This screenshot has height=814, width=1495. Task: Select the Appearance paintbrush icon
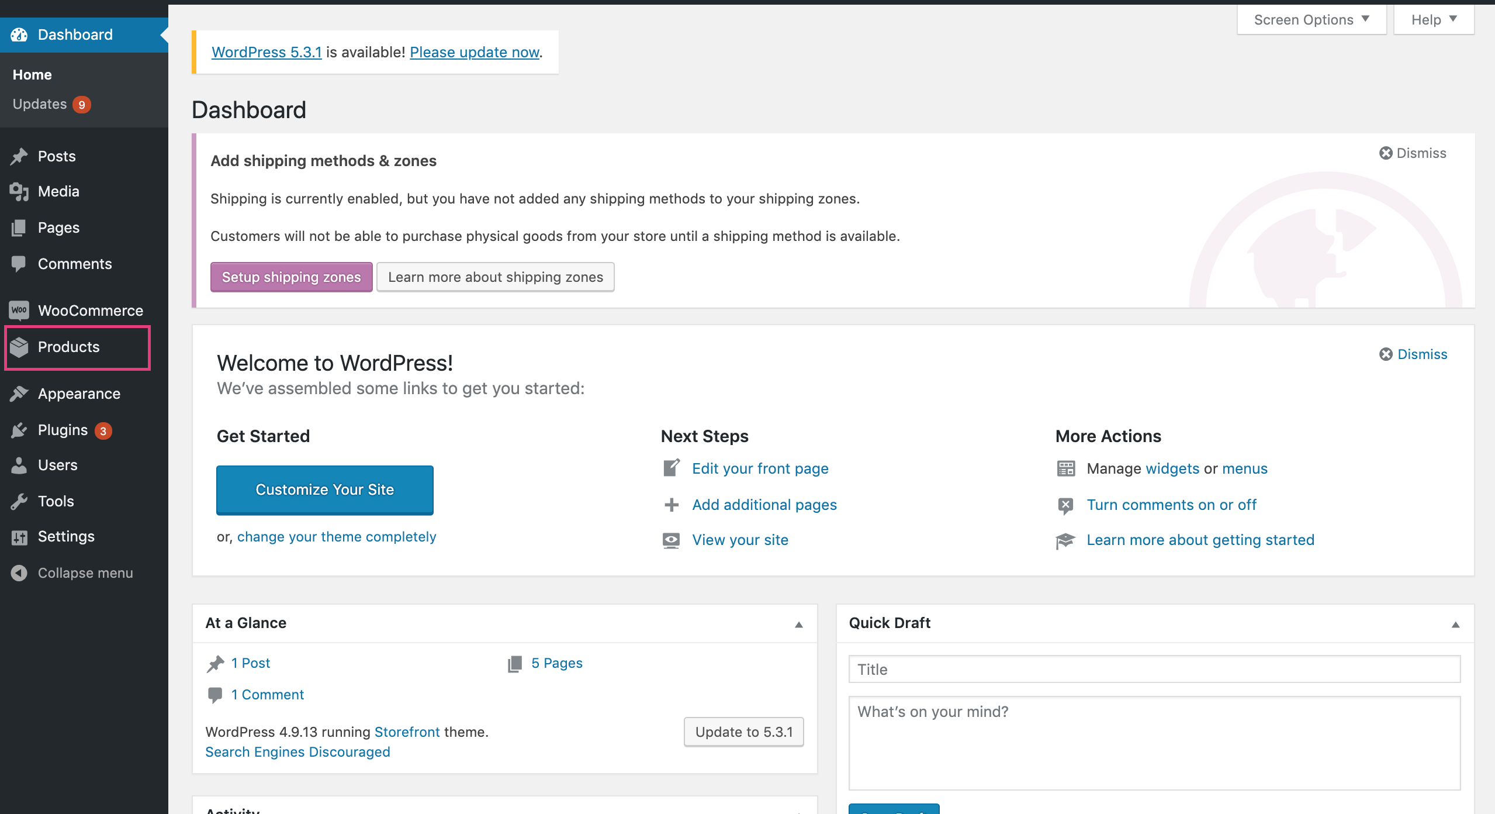tap(19, 393)
